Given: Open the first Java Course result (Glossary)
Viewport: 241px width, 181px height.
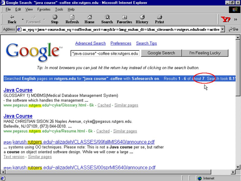Looking at the screenshot, I should tap(18, 90).
